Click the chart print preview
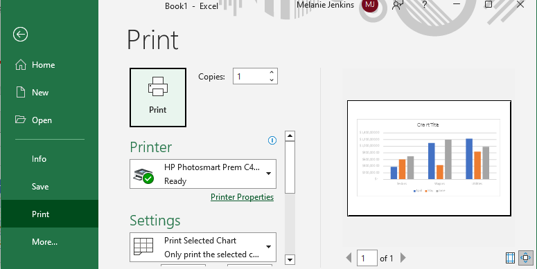 coord(429,158)
